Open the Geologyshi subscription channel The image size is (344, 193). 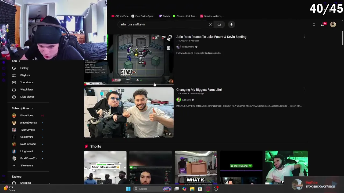pyautogui.click(x=26, y=137)
